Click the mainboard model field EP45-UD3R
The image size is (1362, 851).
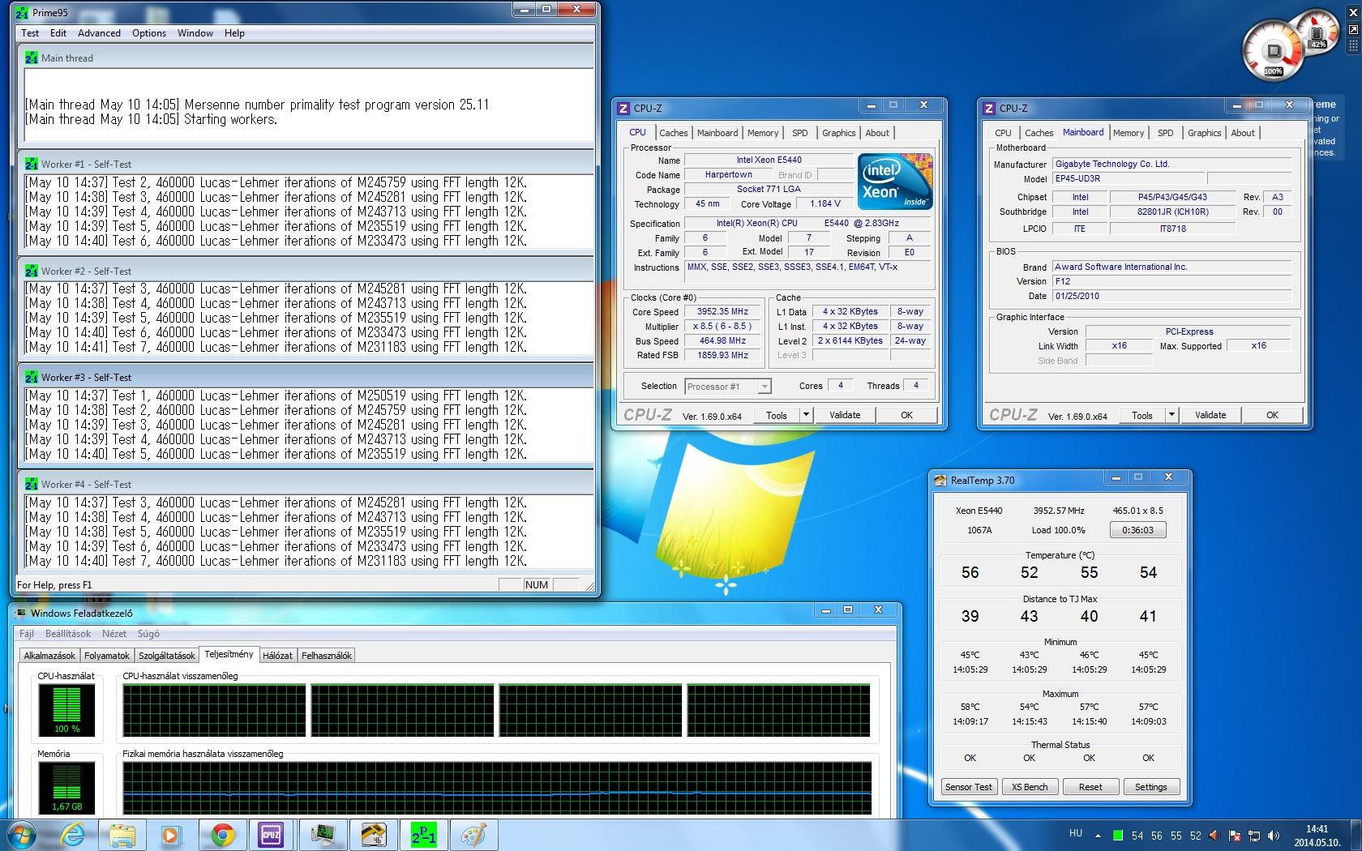point(1127,178)
